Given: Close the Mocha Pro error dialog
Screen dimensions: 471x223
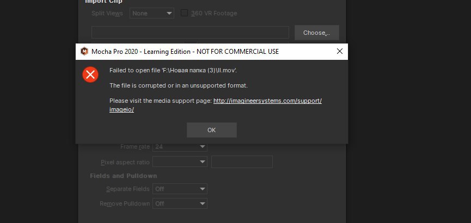Looking at the screenshot, I should pos(339,51).
